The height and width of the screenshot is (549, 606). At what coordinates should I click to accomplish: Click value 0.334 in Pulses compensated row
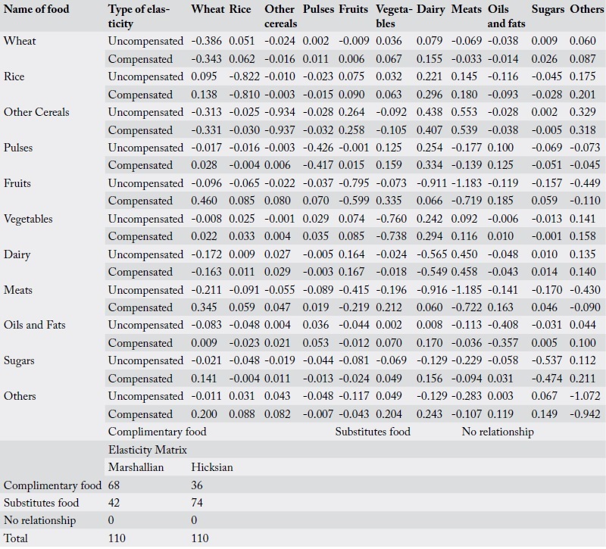(x=430, y=165)
